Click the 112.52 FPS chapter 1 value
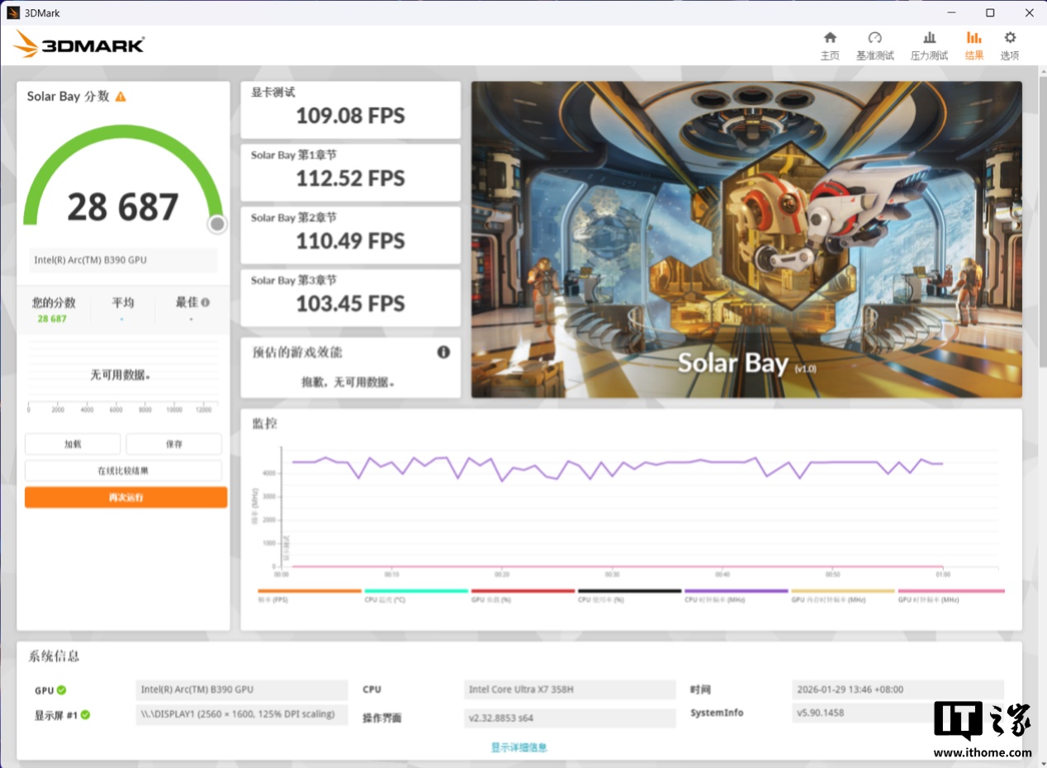The height and width of the screenshot is (768, 1047). tap(350, 178)
